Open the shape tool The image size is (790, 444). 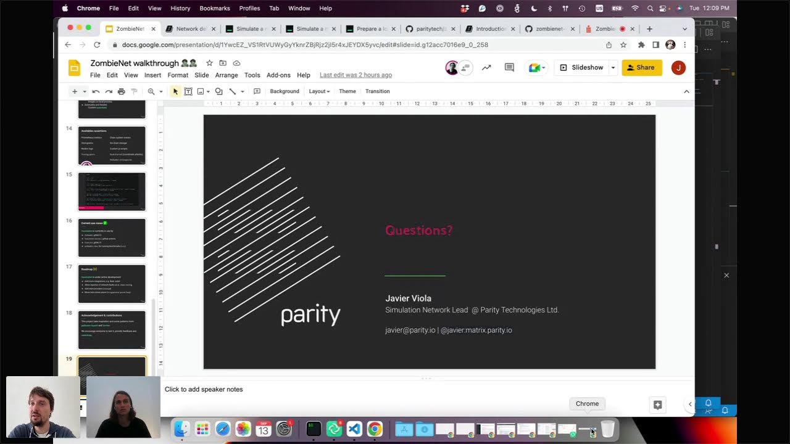pos(218,91)
